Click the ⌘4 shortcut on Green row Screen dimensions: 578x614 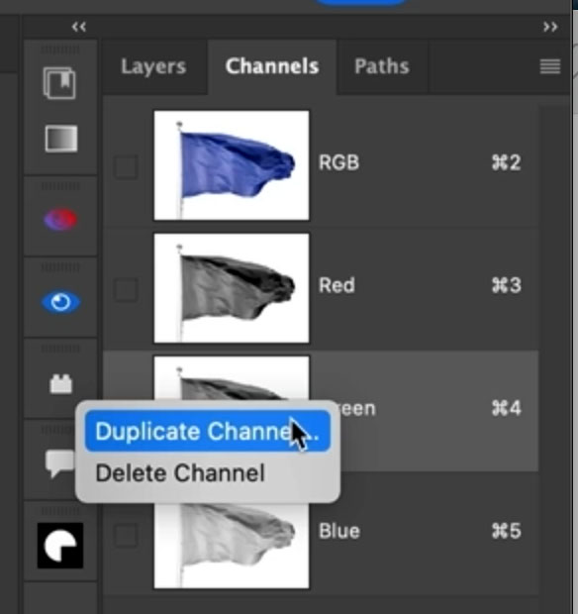point(507,408)
